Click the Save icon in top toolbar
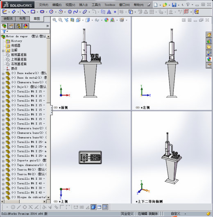This screenshot has width=213, height=217. [x=174, y=5]
